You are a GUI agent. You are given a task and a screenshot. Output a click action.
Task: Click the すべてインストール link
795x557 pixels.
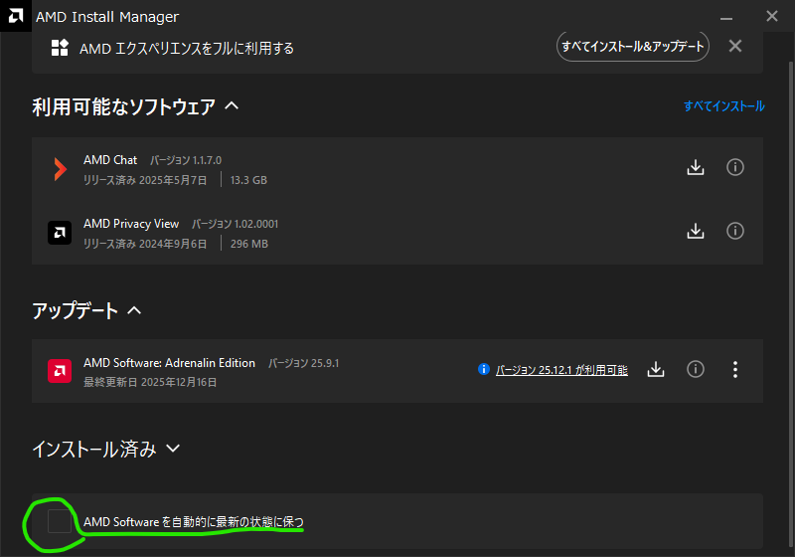(x=724, y=105)
